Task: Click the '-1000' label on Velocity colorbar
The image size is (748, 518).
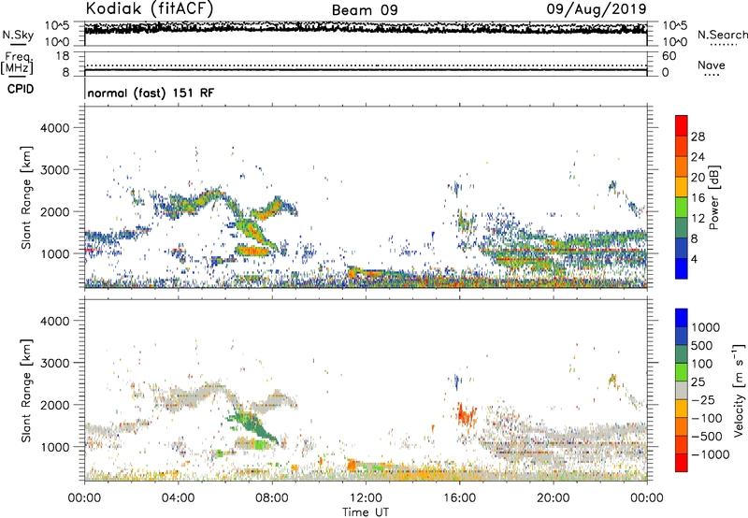Action: [x=710, y=454]
